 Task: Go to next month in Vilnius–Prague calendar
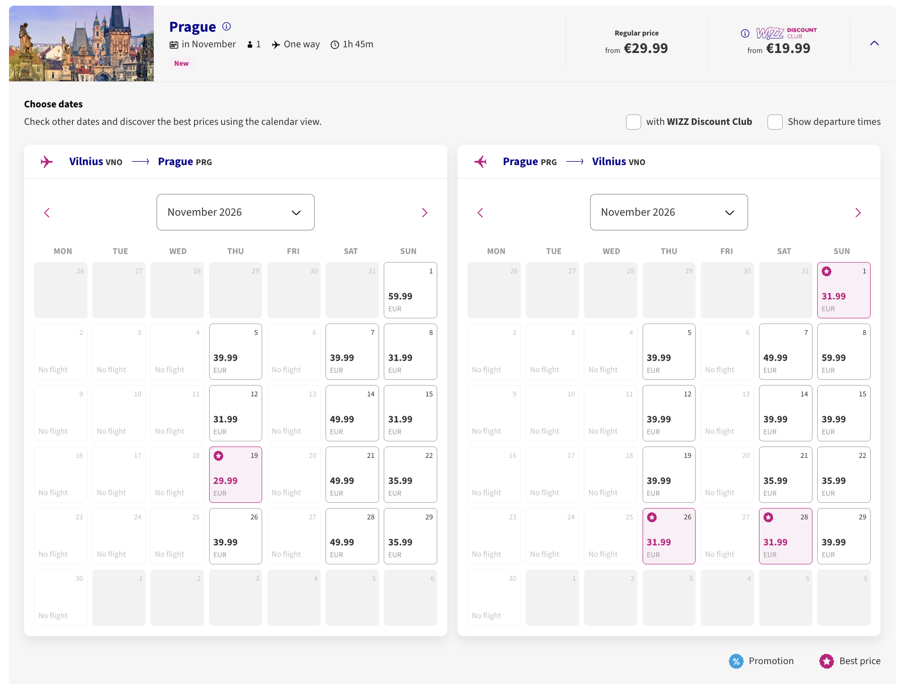click(x=424, y=213)
